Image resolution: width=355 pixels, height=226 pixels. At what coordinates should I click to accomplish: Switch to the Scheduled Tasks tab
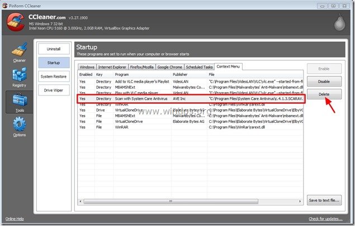[198, 66]
